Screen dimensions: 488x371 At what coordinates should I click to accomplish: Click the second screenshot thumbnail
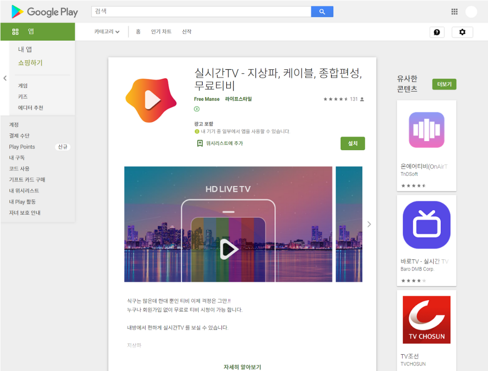tap(349, 224)
